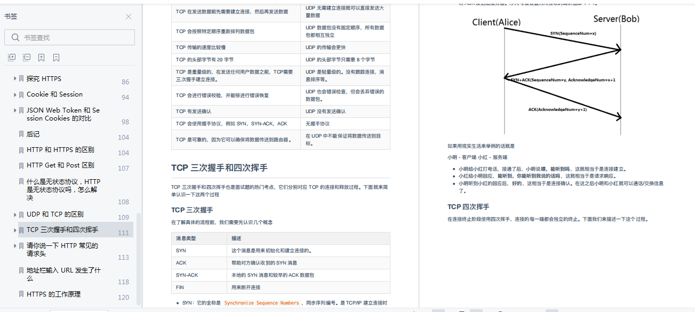This screenshot has width=695, height=312.
Task: Expand the Cookie 和 Session bookmark arrow
Action: (15, 94)
